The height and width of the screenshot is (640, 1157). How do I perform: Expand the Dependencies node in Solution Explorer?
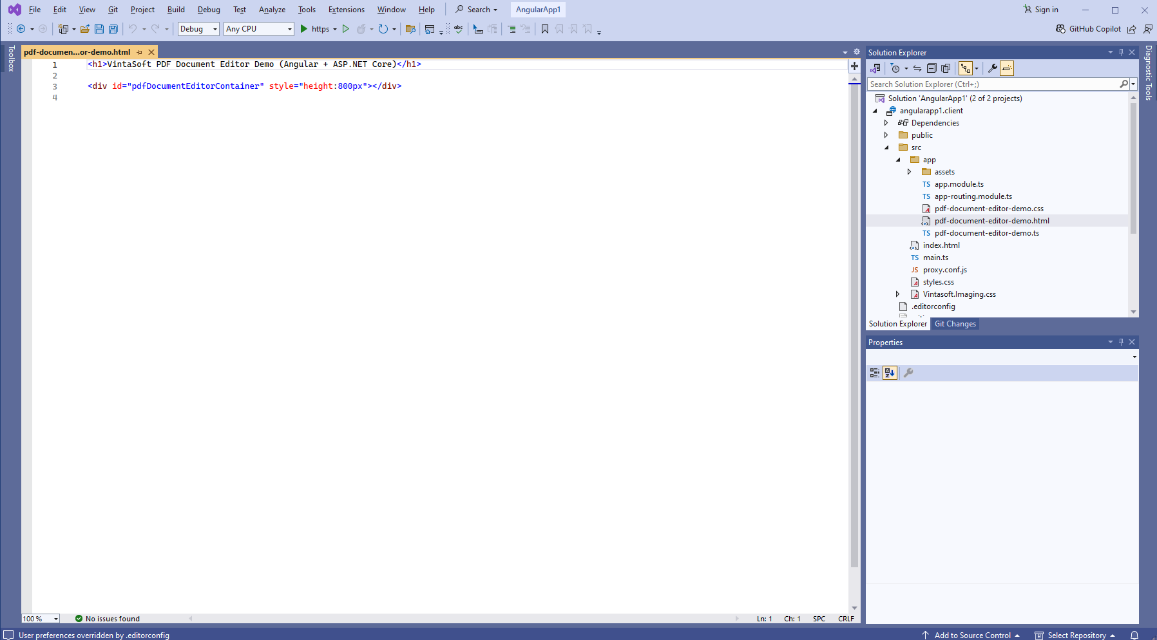(886, 123)
